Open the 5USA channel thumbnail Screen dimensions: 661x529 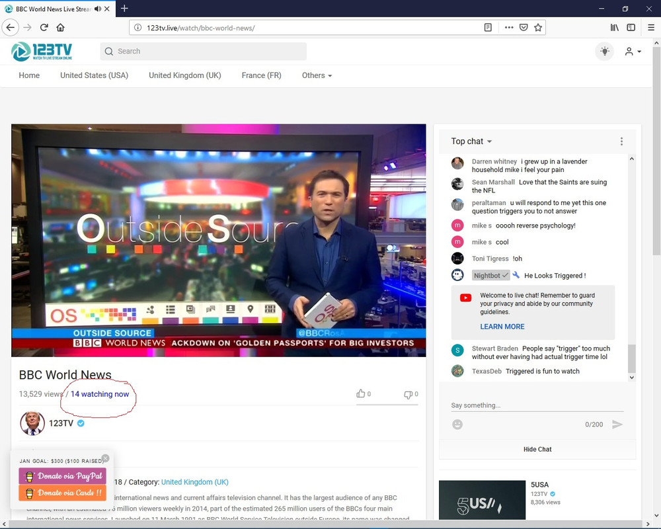(x=483, y=500)
